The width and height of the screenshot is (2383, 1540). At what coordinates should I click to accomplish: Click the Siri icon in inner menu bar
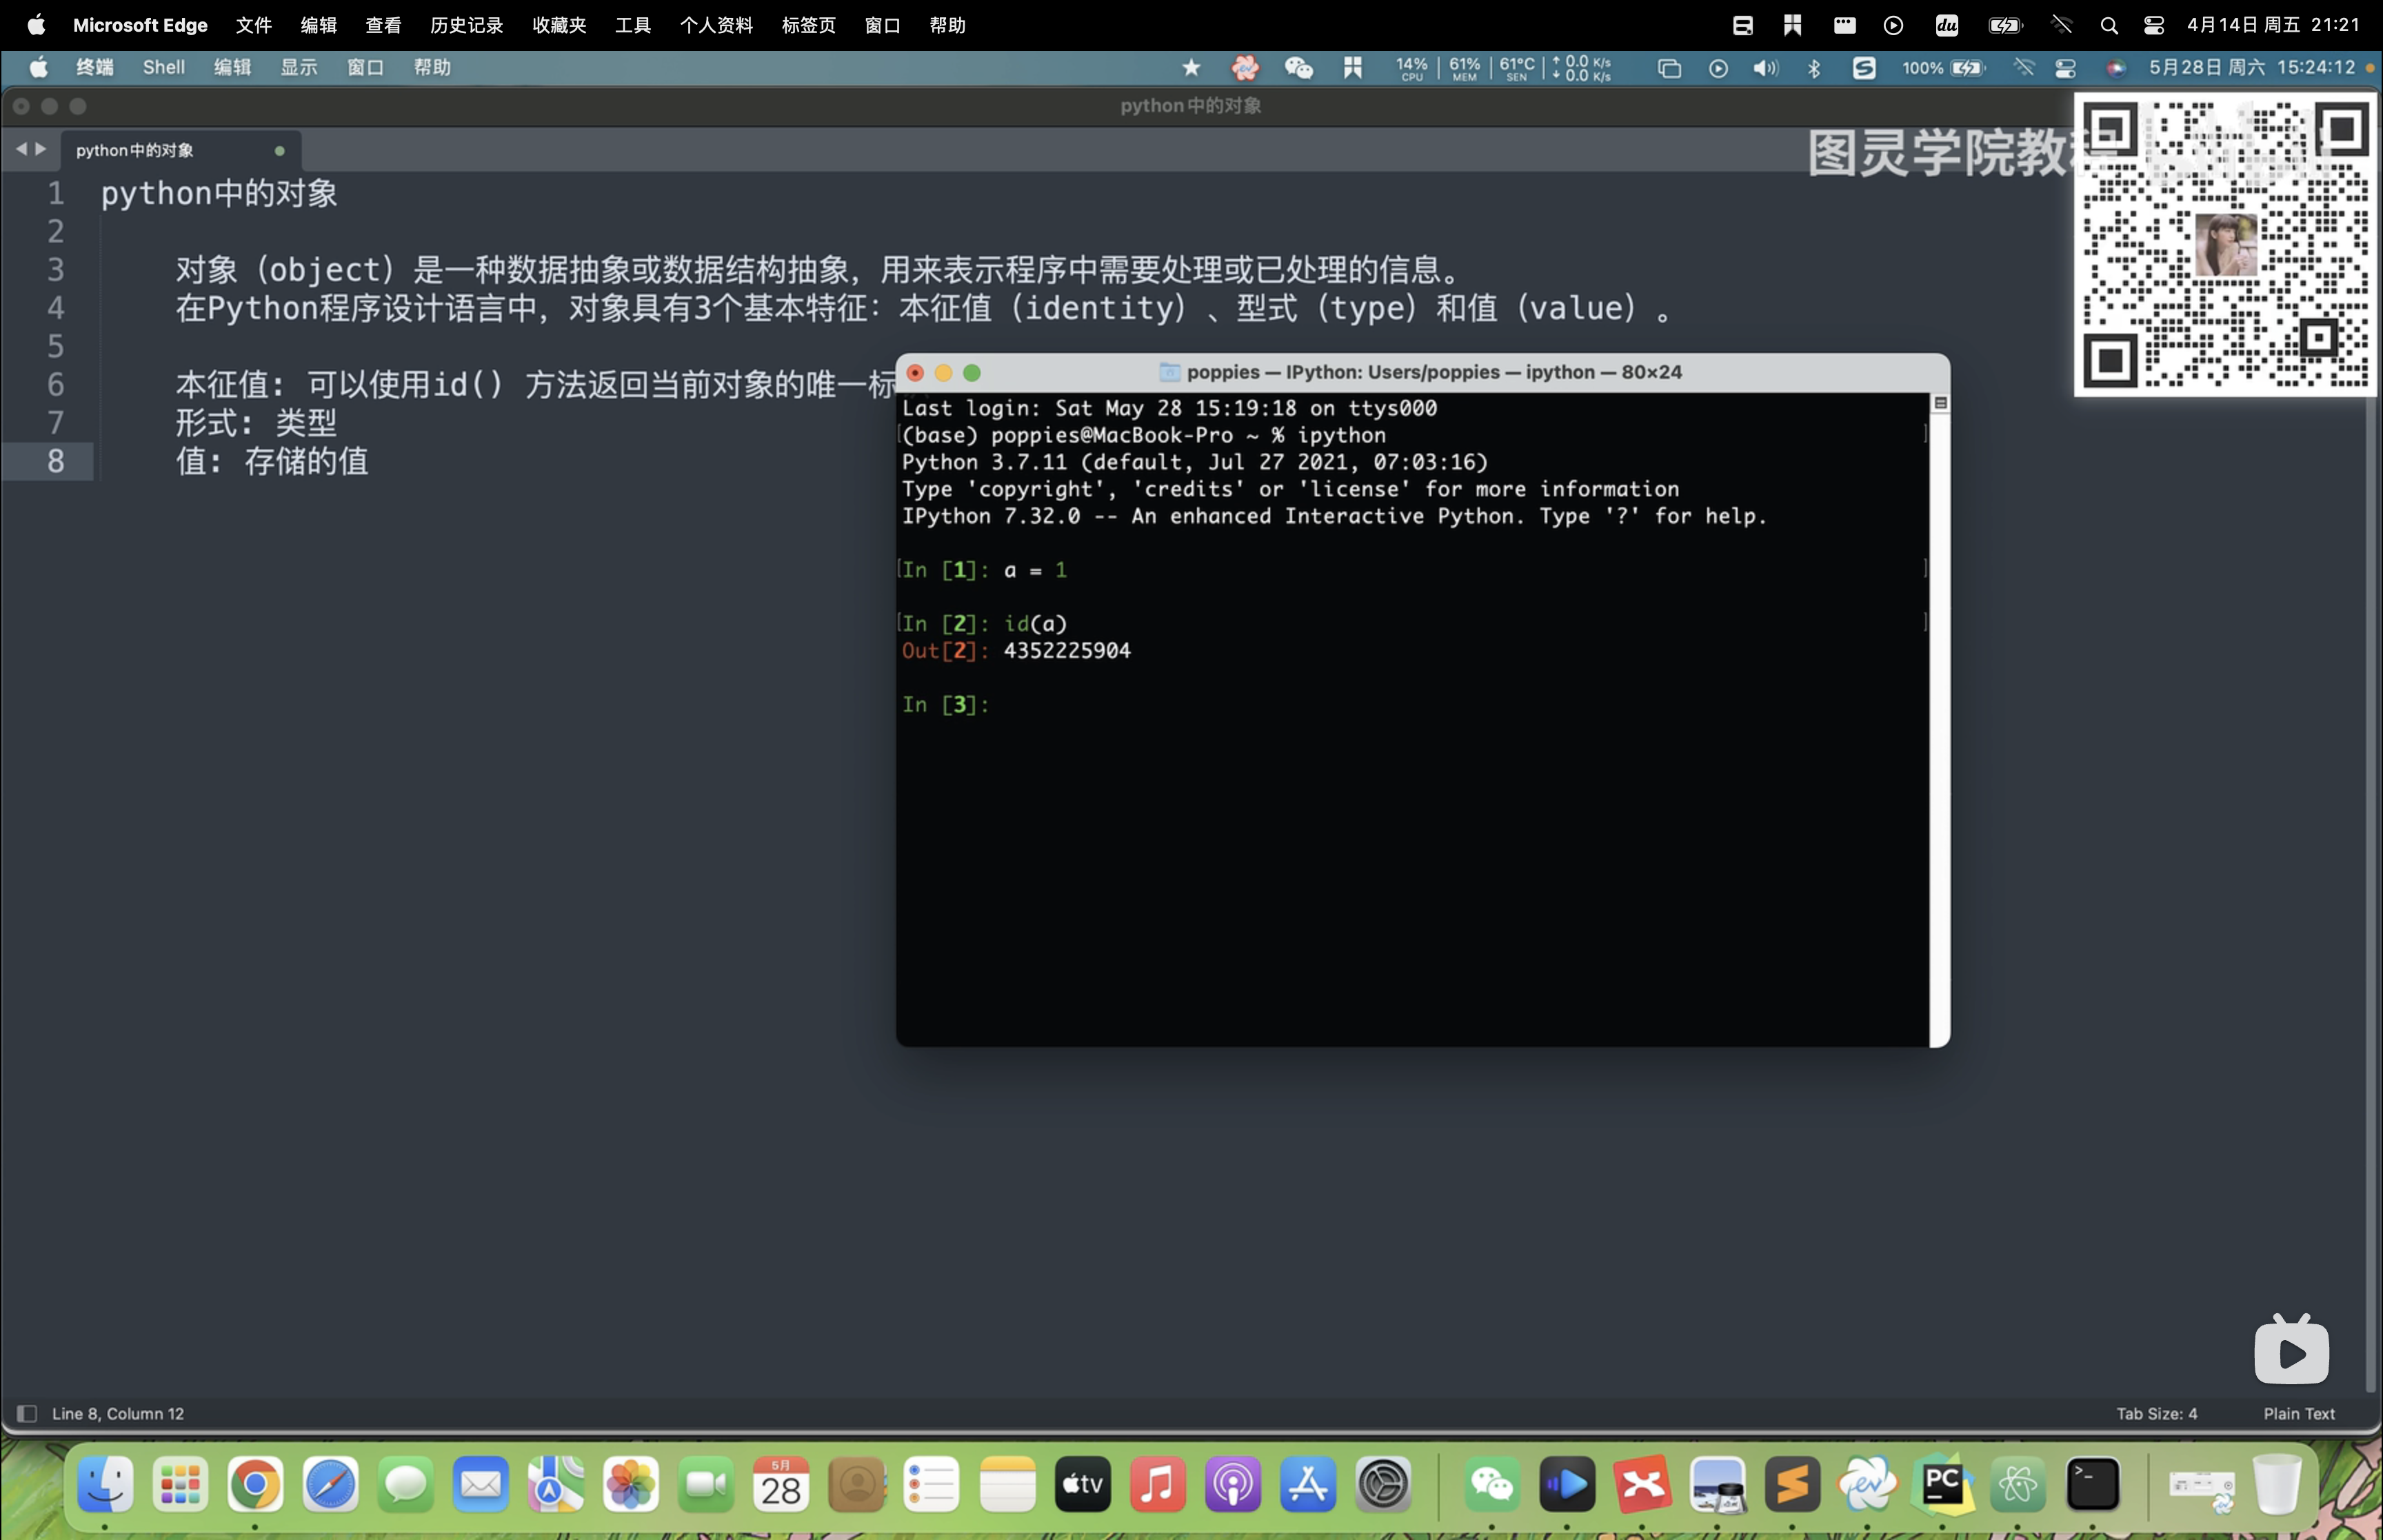[x=2115, y=68]
